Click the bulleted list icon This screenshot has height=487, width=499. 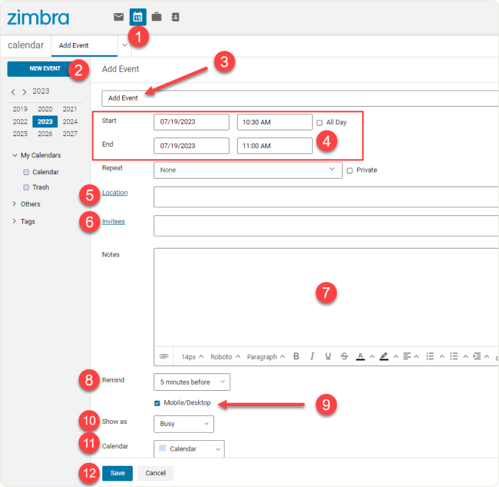point(454,356)
